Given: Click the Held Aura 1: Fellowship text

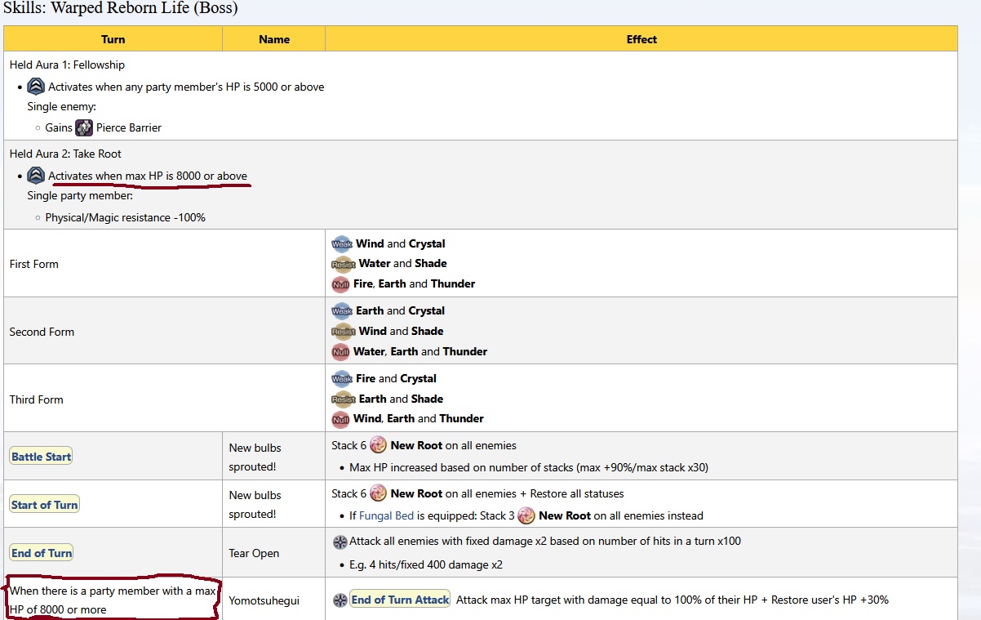Looking at the screenshot, I should [x=67, y=65].
